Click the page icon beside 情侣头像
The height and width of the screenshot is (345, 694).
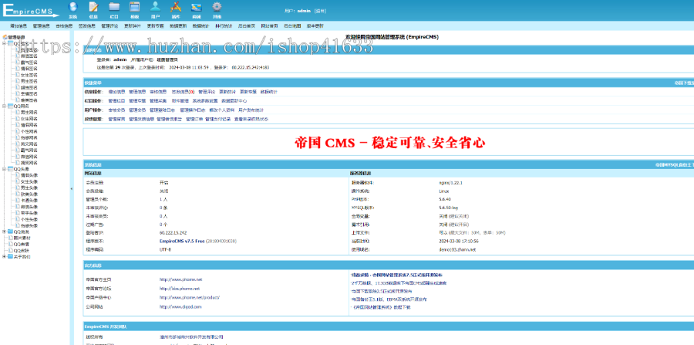pyautogui.click(x=18, y=175)
